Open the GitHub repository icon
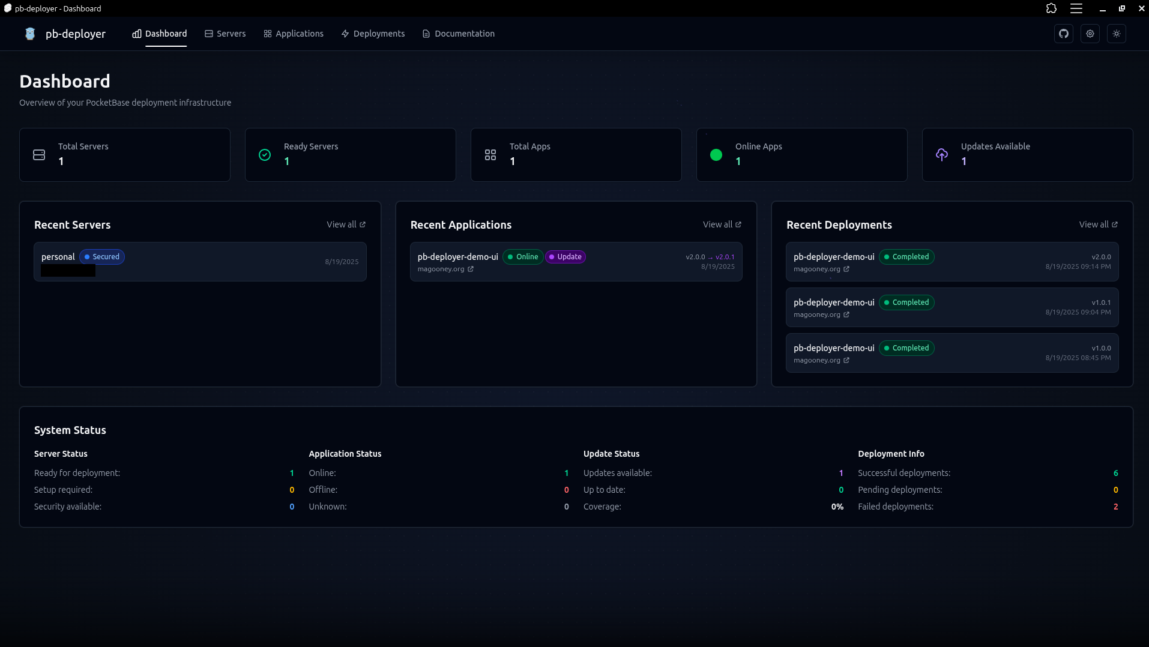The image size is (1149, 647). tap(1064, 34)
